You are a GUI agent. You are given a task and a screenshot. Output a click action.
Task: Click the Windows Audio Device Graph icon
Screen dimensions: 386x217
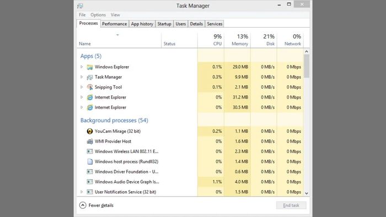click(x=90, y=182)
